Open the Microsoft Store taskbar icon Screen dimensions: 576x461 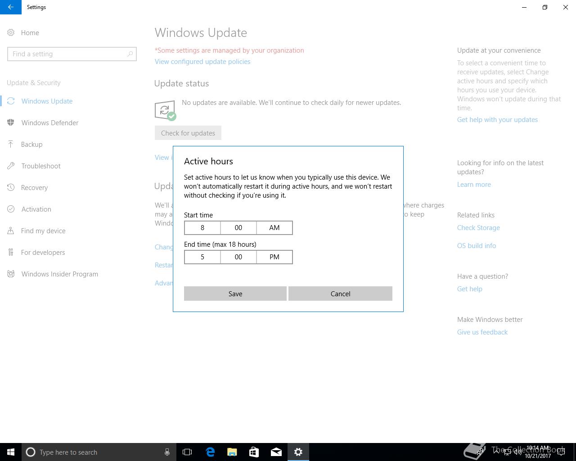click(x=254, y=452)
